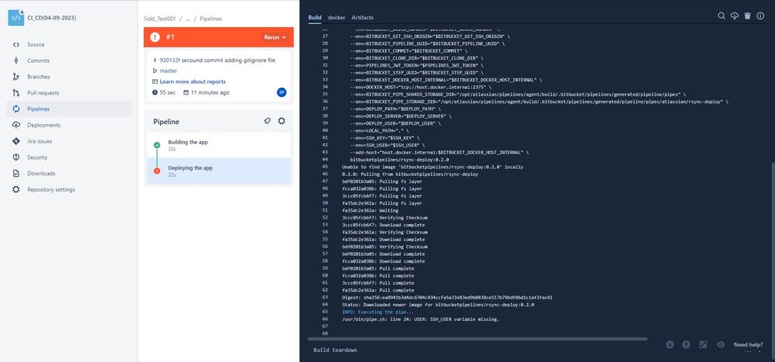Open Branches from the sidebar
The height and width of the screenshot is (362, 775).
tap(38, 77)
